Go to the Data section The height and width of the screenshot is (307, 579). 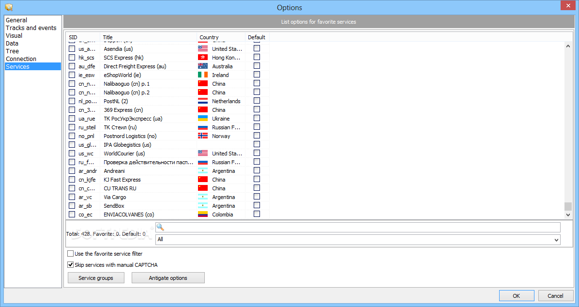click(x=12, y=43)
